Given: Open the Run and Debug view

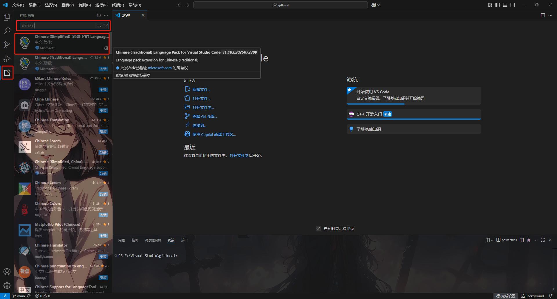Looking at the screenshot, I should (x=7, y=59).
